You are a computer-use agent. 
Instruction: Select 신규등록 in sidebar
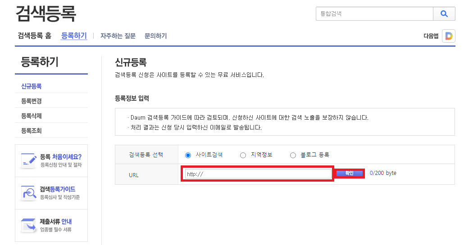pos(32,86)
